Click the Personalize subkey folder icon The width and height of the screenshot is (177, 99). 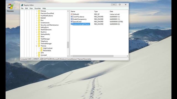point(41,51)
